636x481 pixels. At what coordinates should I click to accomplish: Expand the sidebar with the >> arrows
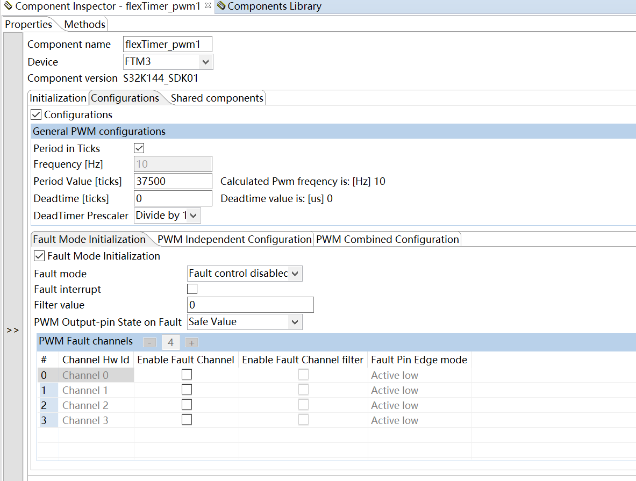[x=12, y=330]
